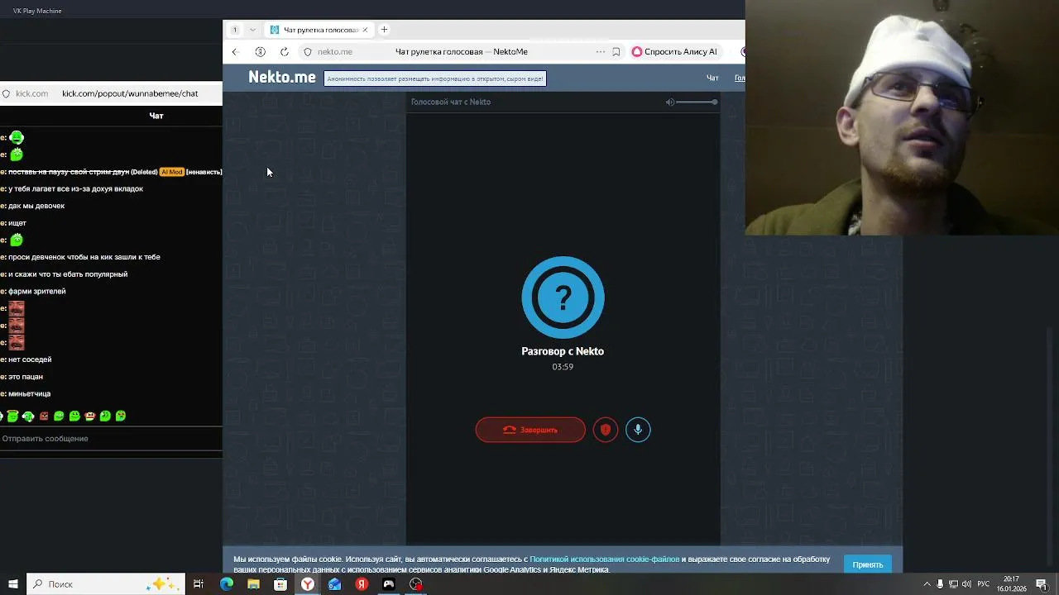Click the microphone icon in system tray
1059x595 pixels.
pos(940,584)
